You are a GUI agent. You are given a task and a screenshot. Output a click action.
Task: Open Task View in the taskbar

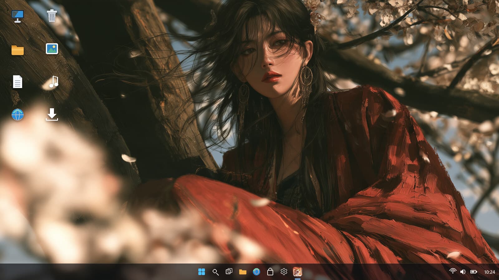pos(229,272)
